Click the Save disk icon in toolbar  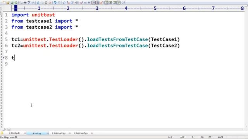pos(12,3)
